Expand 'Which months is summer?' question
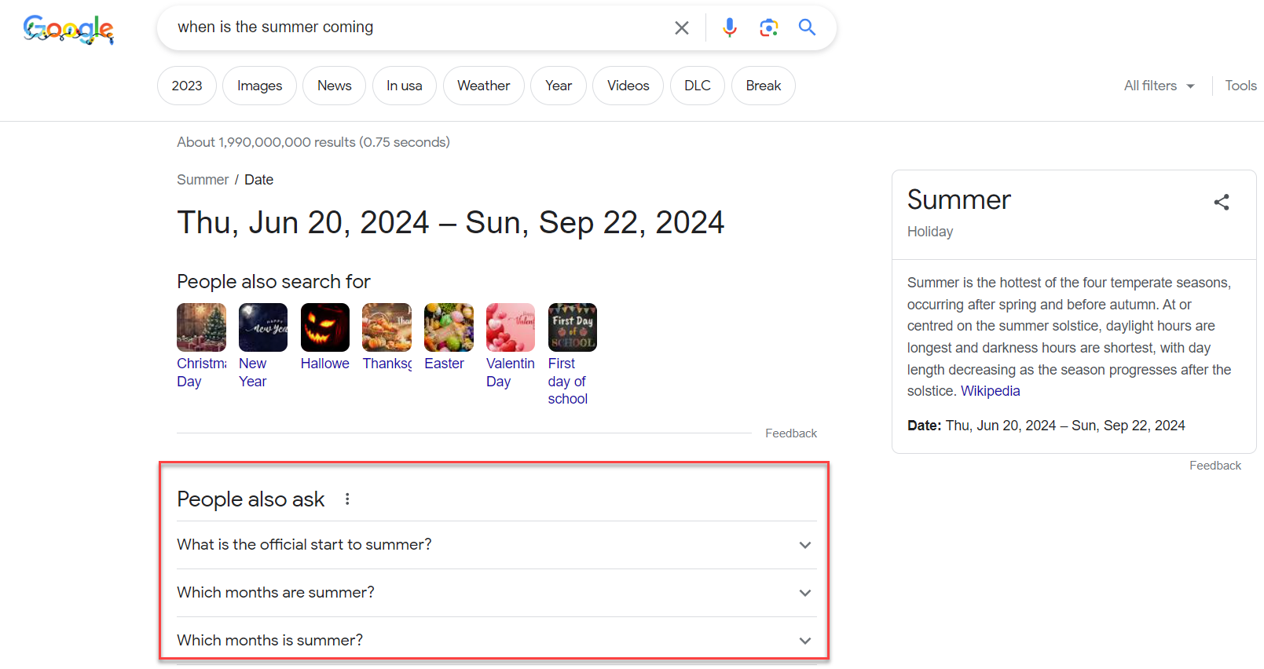The width and height of the screenshot is (1264, 669). [496, 640]
